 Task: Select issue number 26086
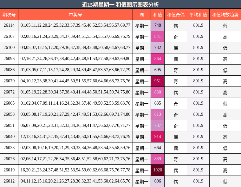point(9,70)
